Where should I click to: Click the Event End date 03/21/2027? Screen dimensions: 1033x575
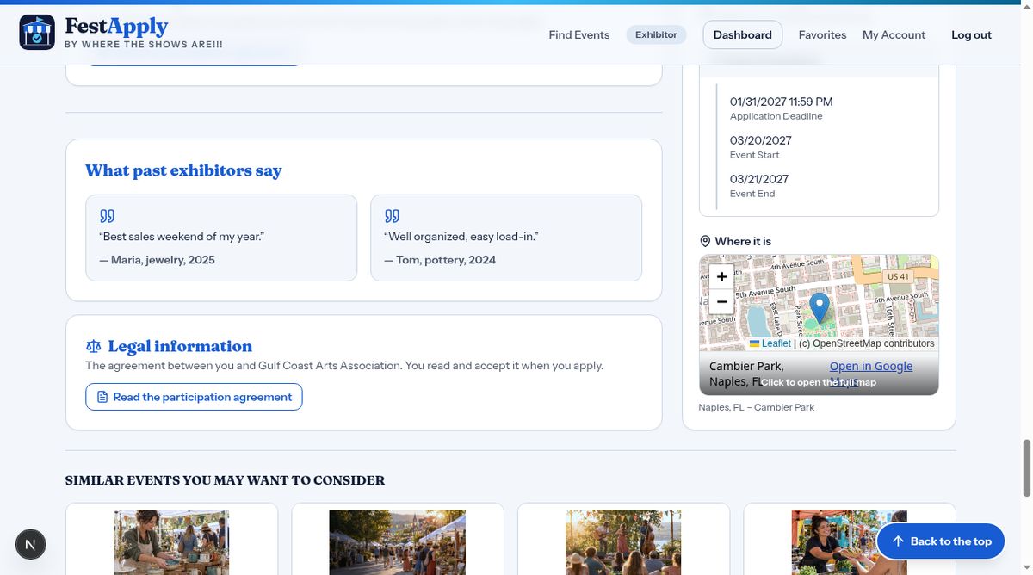click(x=759, y=179)
